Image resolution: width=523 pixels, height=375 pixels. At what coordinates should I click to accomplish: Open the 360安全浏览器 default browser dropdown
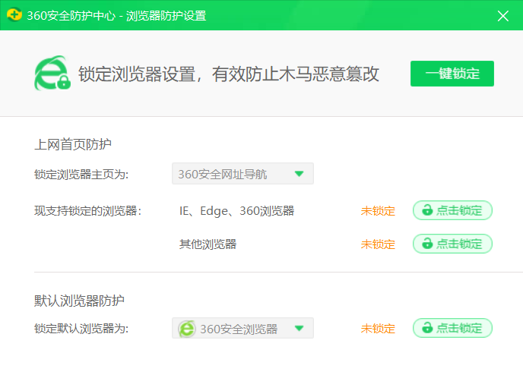pyautogui.click(x=242, y=329)
